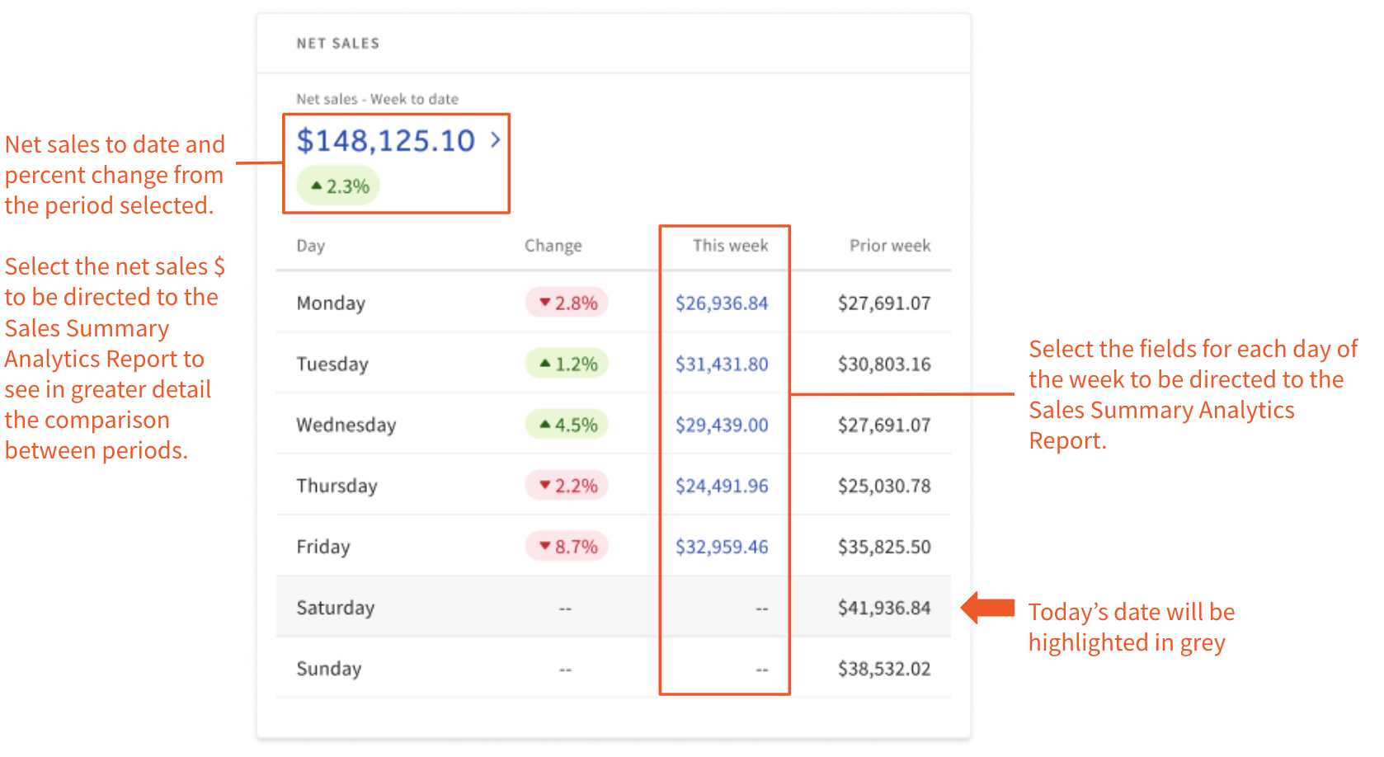Click the green up arrow beside Wednesday's 4.5%

pos(544,424)
